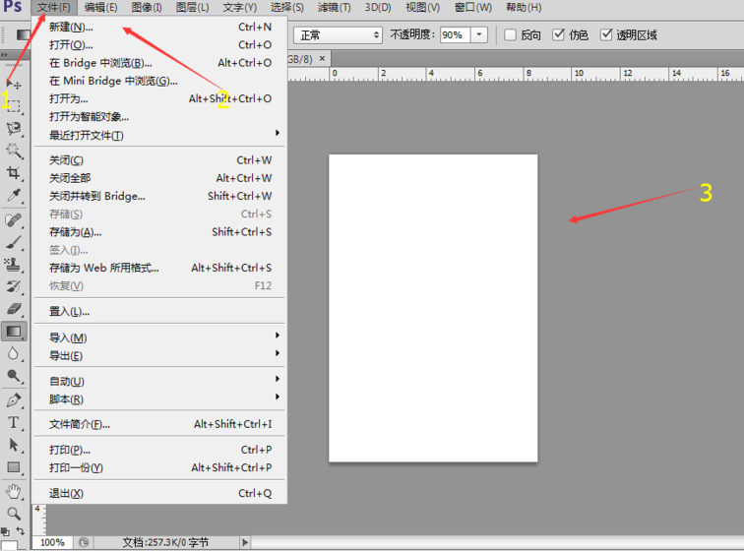This screenshot has height=551, width=744.
Task: Enable the 反向 checkbox
Action: [x=510, y=34]
